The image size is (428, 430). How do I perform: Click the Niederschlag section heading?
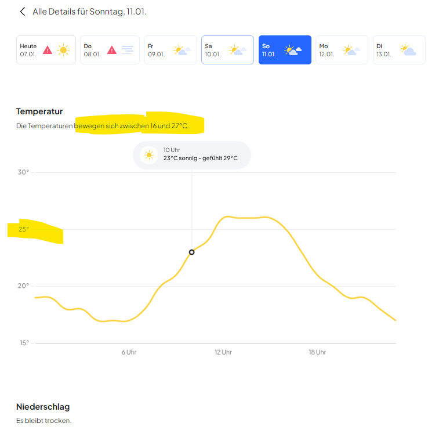click(43, 407)
